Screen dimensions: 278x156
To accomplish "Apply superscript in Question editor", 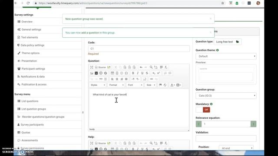I will click(x=158, y=73).
